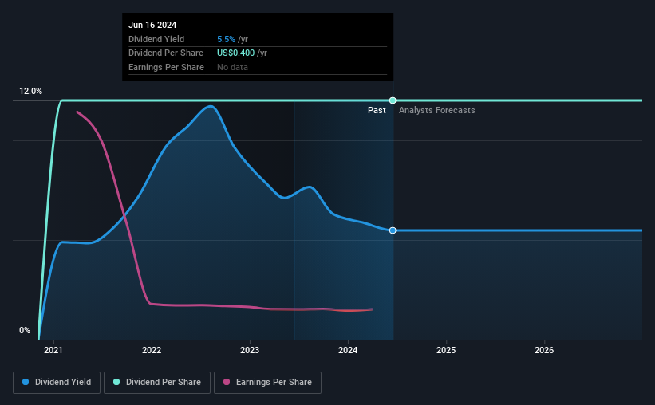
Task: Click the pink Earnings Per Share legend dot
Action: click(227, 382)
